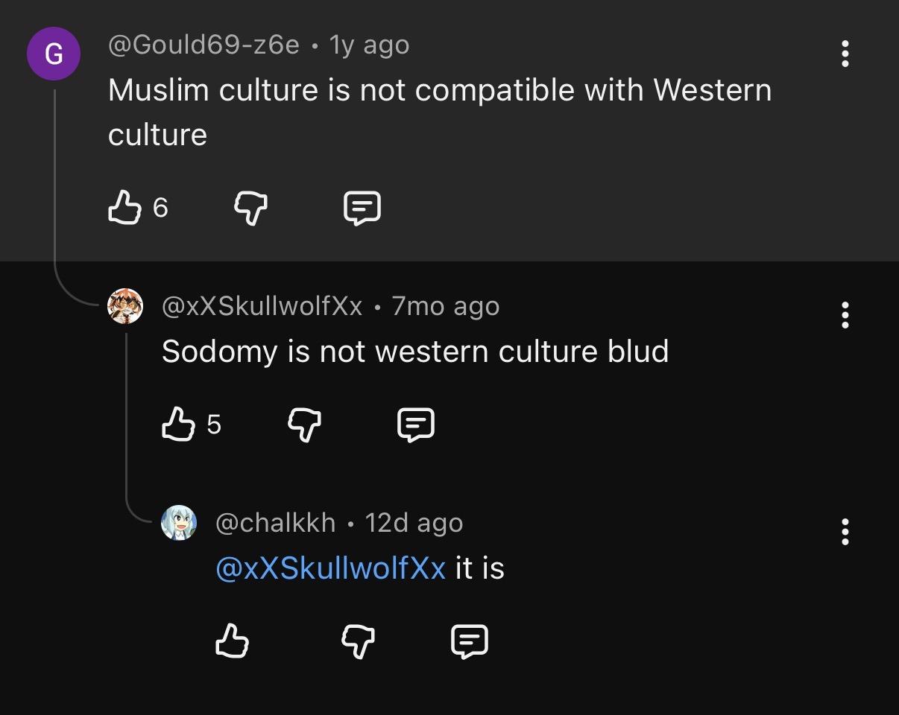Open more options for @Gould69-z6e comment
The image size is (899, 715).
tap(845, 54)
